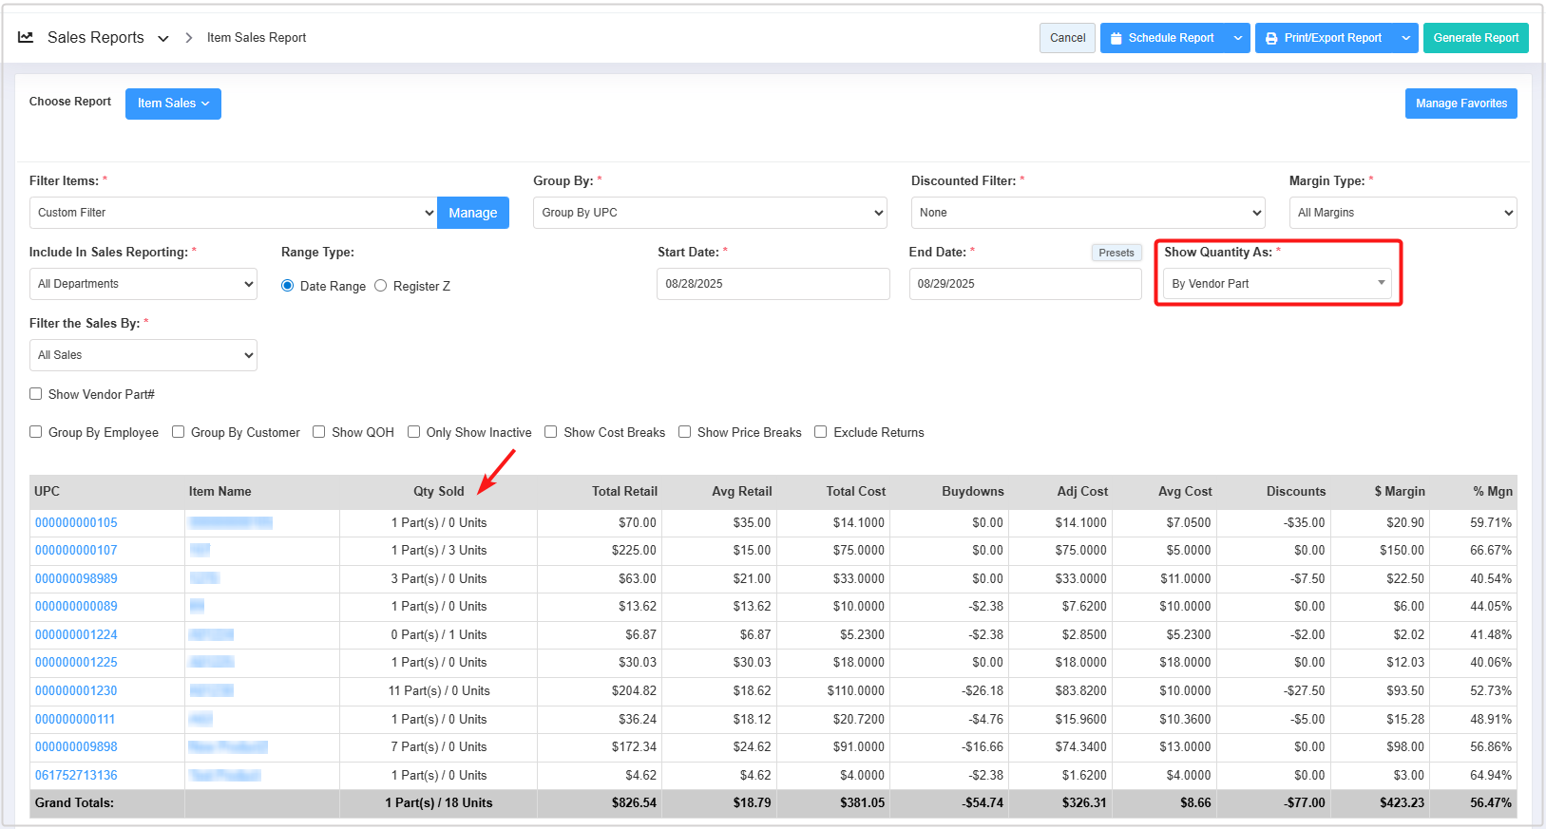The image size is (1546, 829).
Task: Click the Presets button above End Date
Action: (1116, 253)
